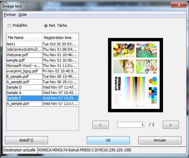189x158 pixels.
Task: Open the Aide menu
Action: (23, 15)
